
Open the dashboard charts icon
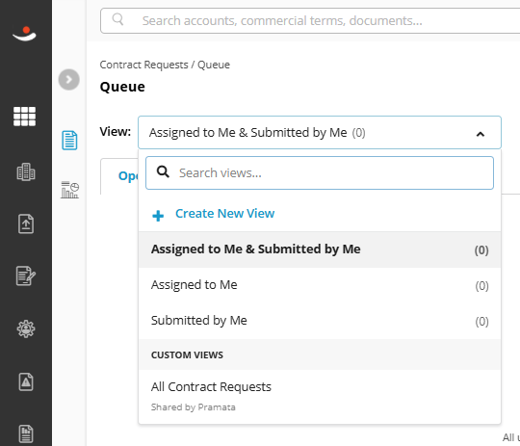(x=69, y=190)
